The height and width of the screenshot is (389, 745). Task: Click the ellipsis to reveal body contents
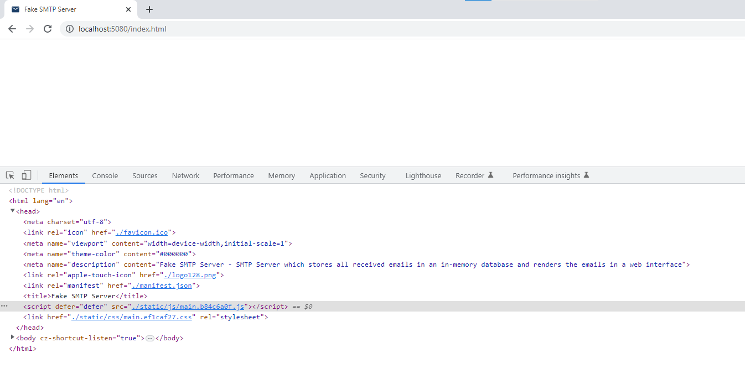[x=150, y=338]
